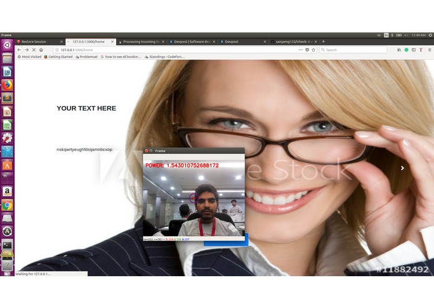Save page with the Pocket icon
Viewport: 434px width, 308px height.
[x=307, y=50]
